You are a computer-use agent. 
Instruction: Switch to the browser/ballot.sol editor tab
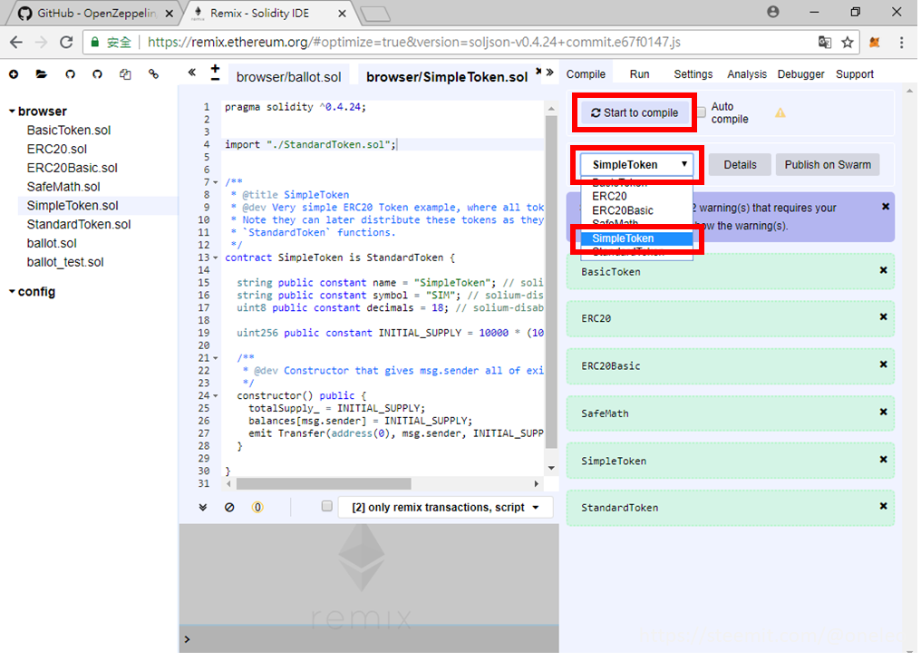coord(288,77)
